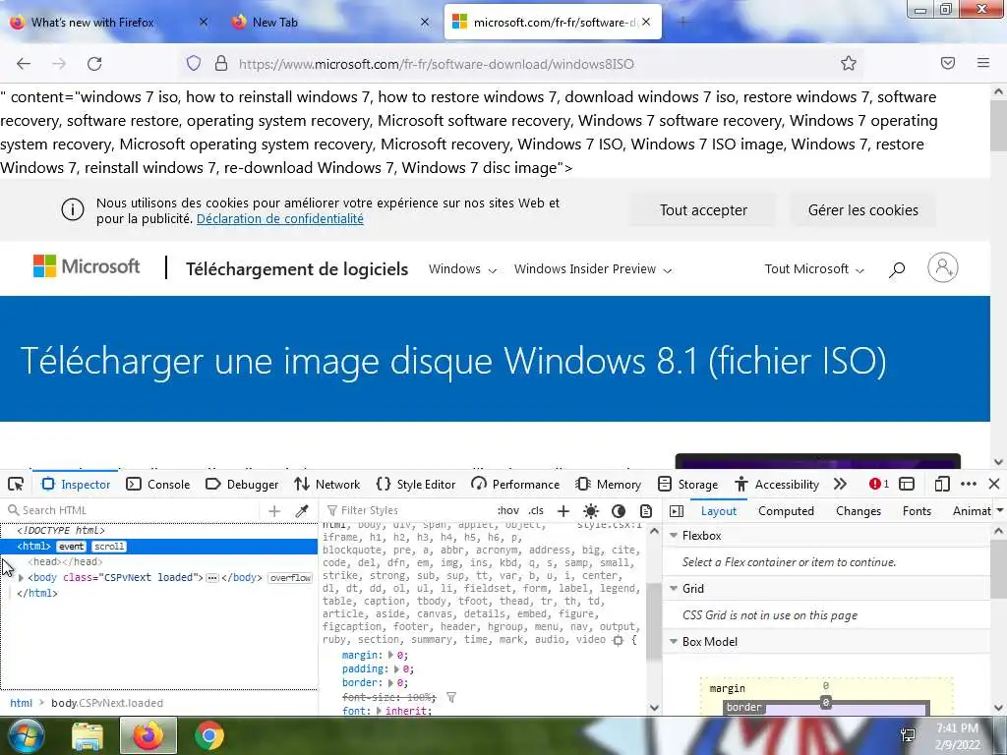Click the red error count indicator
Viewport: 1007px width, 755px height.
(878, 484)
